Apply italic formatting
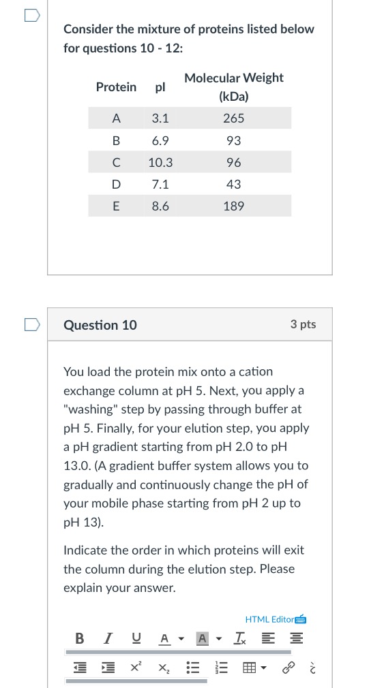 pyautogui.click(x=107, y=638)
